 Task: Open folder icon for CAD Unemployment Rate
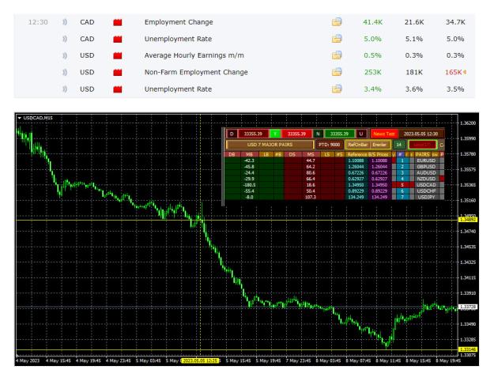coord(337,39)
